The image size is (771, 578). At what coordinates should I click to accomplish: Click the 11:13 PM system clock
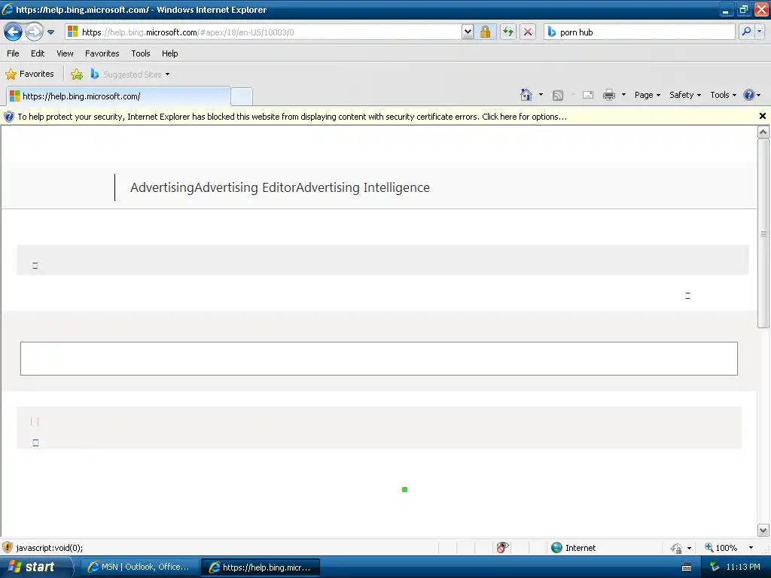click(x=743, y=567)
